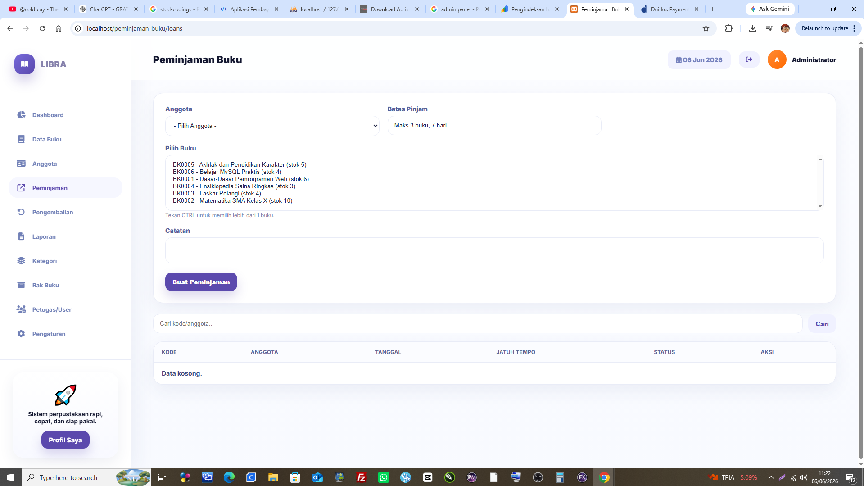This screenshot has height=486, width=864.
Task: Switch to the ChatGPT tab
Action: pos(109,9)
